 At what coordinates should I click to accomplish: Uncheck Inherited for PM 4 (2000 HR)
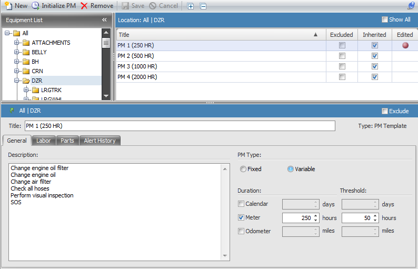click(374, 77)
